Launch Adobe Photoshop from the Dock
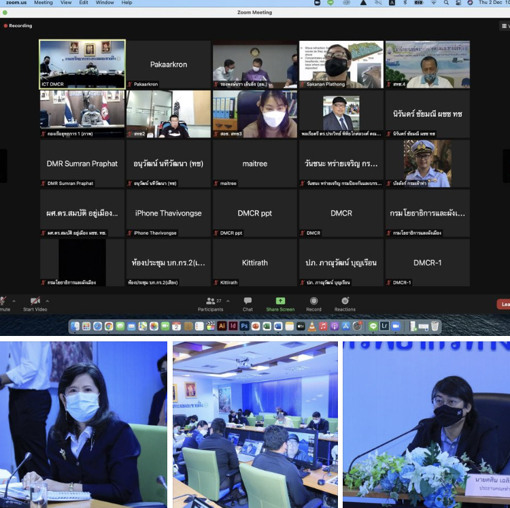This screenshot has height=508, width=510. click(x=244, y=326)
